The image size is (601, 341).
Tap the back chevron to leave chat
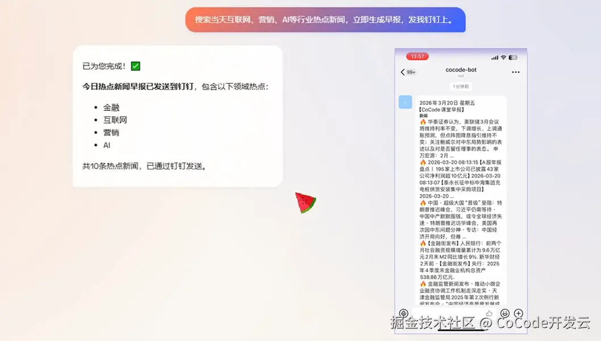[402, 72]
